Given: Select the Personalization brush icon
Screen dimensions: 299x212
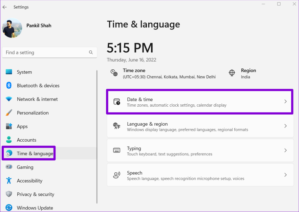Looking at the screenshot, I should click(x=9, y=113).
